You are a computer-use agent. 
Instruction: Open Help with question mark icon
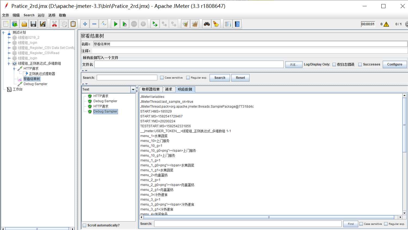tap(237, 24)
